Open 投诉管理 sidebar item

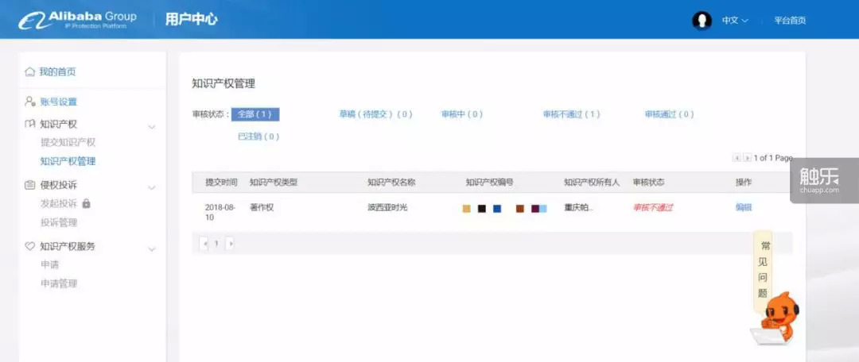point(59,222)
